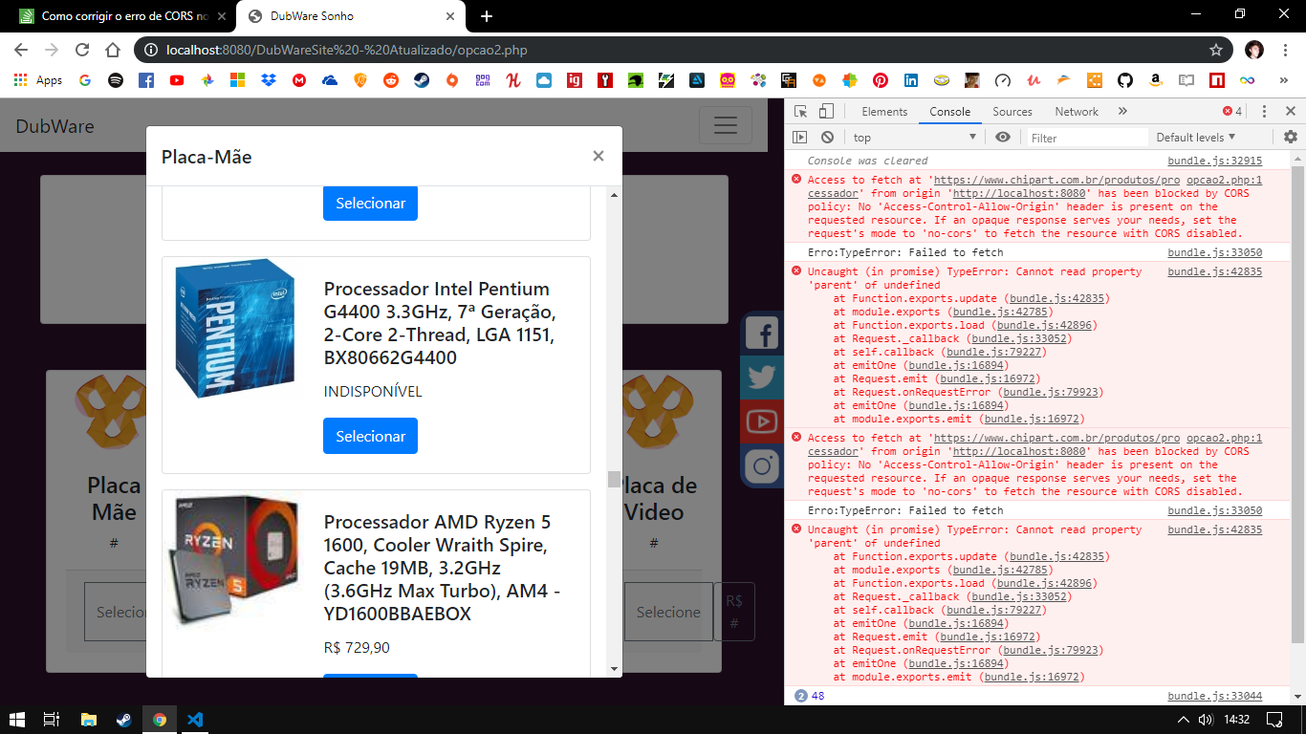This screenshot has height=734, width=1306.
Task: Click the console Filter input field
Action: [x=1087, y=138]
